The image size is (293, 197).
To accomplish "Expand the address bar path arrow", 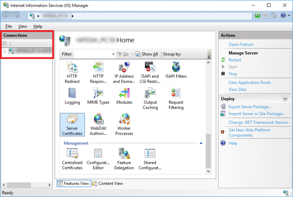I will click(x=73, y=16).
